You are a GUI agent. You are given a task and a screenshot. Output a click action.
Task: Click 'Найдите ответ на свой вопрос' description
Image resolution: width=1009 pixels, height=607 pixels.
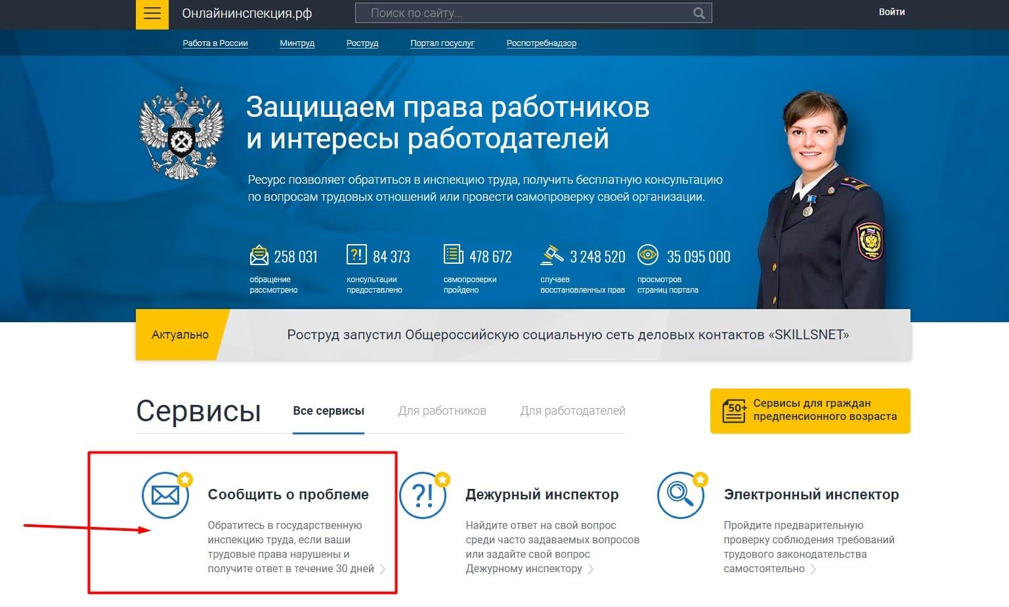coord(552,547)
